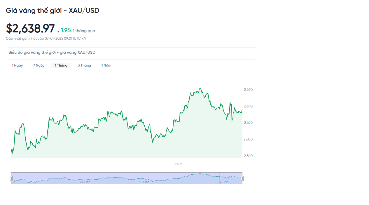Screen dimensions: 369x205
Task: Click the Jan '25 x-axis label
Action: click(179, 164)
